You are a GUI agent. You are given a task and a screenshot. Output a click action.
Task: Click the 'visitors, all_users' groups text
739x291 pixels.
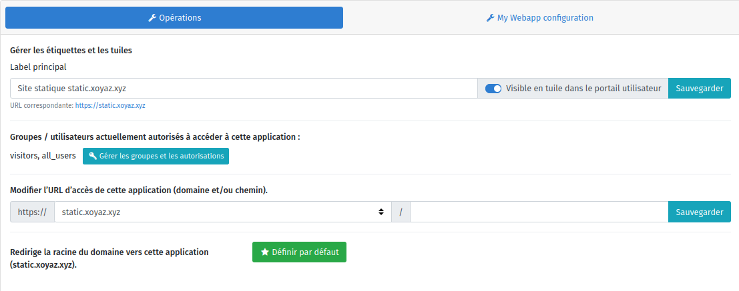click(43, 156)
